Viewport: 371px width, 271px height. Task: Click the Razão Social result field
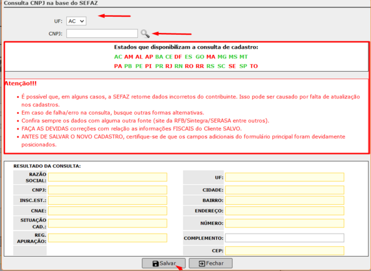(x=107, y=178)
